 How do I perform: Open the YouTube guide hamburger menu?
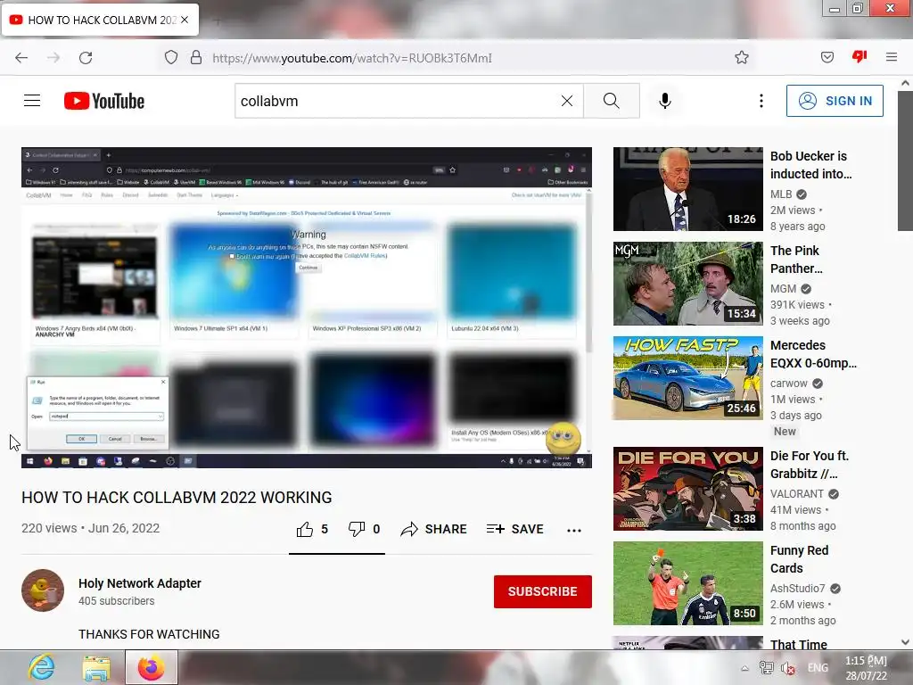click(x=32, y=101)
